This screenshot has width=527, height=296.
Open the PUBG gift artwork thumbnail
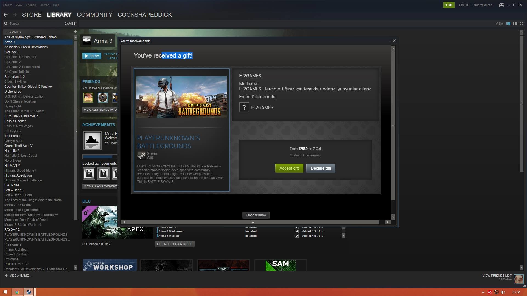click(182, 97)
